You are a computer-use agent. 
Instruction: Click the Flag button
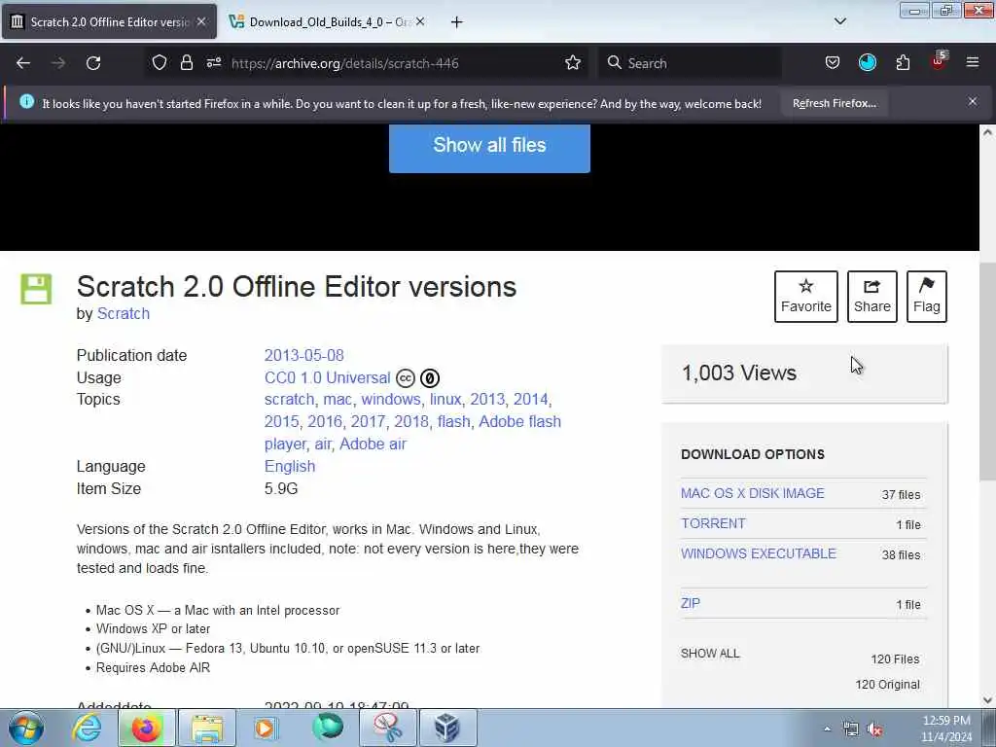tap(927, 297)
